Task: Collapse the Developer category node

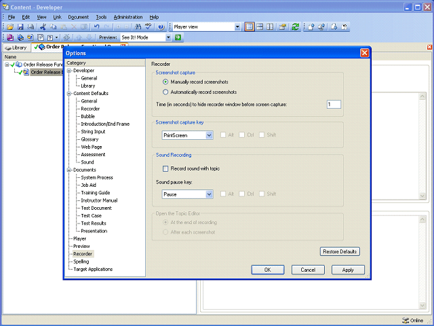Action: point(69,71)
